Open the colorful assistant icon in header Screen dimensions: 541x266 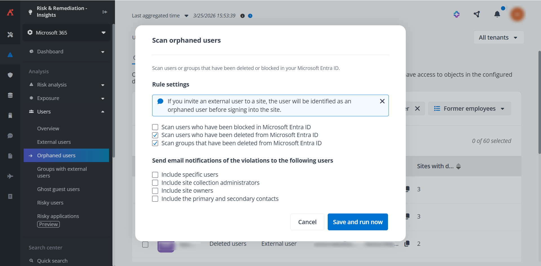point(457,14)
